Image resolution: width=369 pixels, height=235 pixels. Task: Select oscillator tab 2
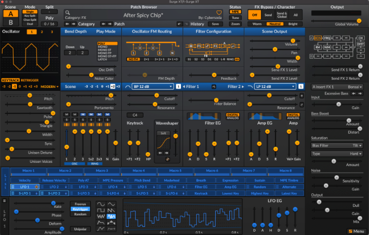[x=42, y=31]
